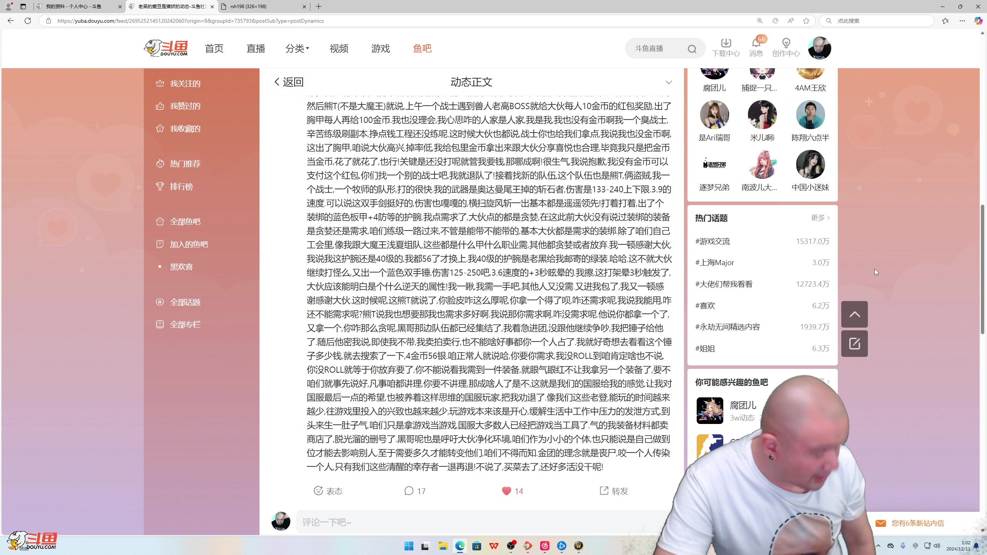Open 排行榜 in sidebar
This screenshot has height=555, width=987.
point(174,187)
